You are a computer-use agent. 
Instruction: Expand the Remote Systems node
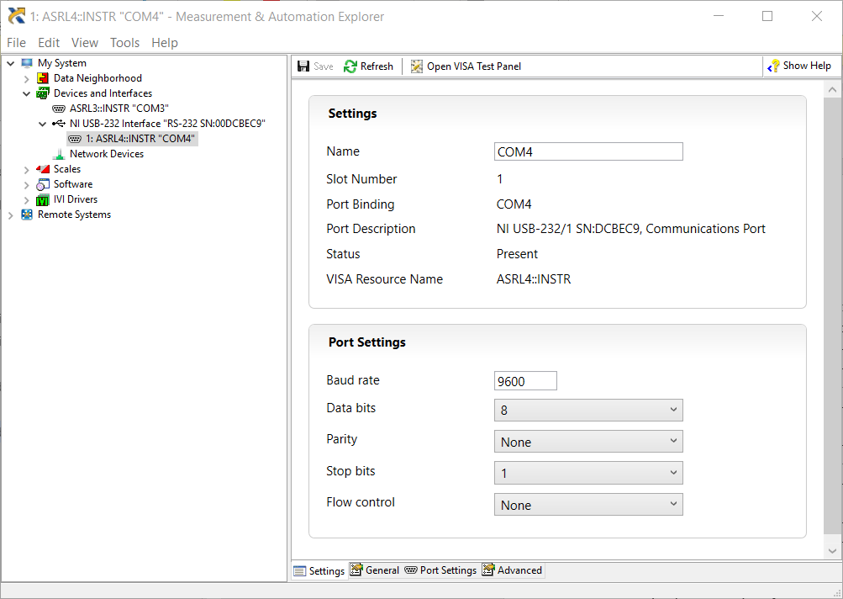pyautogui.click(x=10, y=214)
